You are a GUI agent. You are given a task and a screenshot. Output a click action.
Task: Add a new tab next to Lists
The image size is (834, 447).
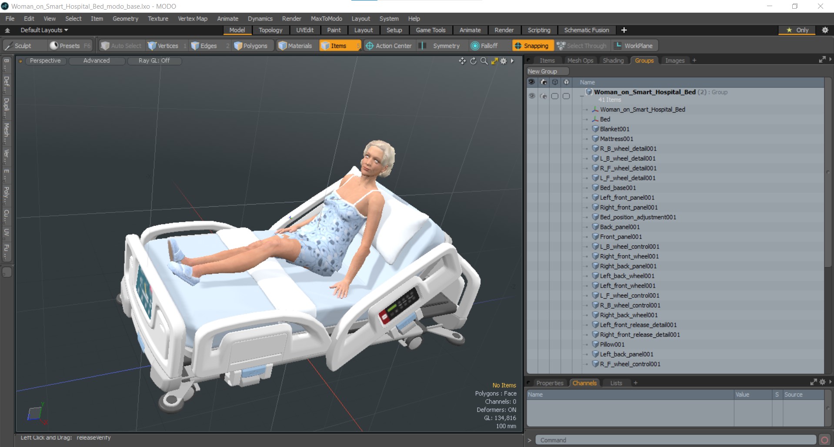pyautogui.click(x=635, y=383)
